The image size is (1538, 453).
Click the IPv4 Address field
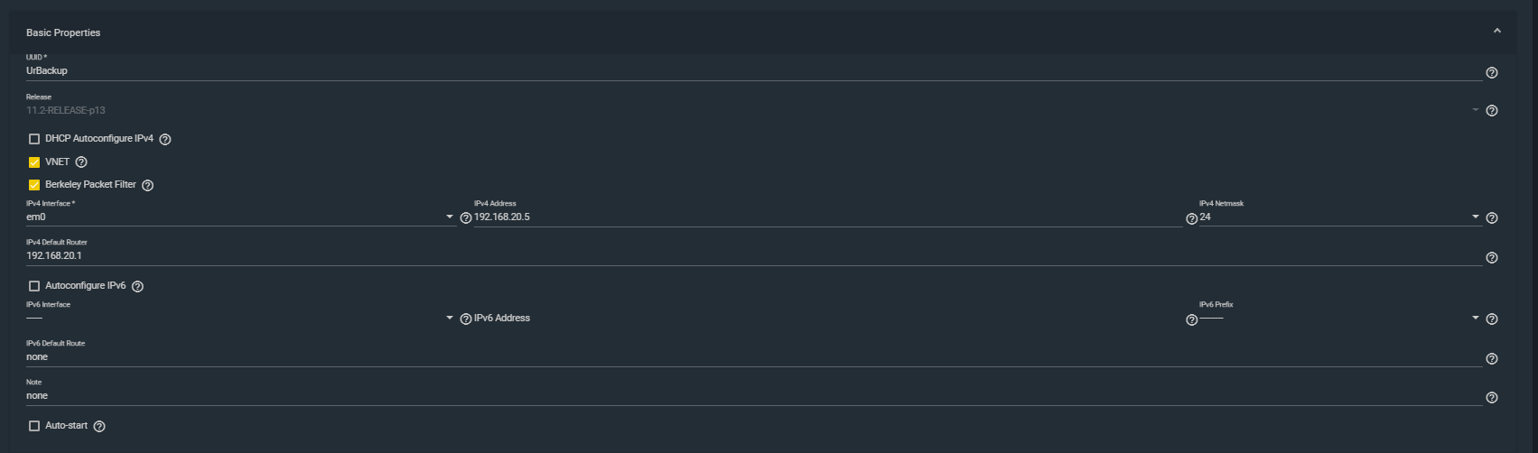tap(826, 217)
